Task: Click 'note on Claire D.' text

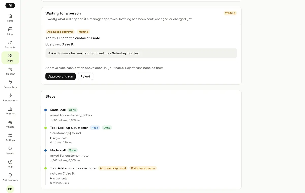Action: click(63, 174)
